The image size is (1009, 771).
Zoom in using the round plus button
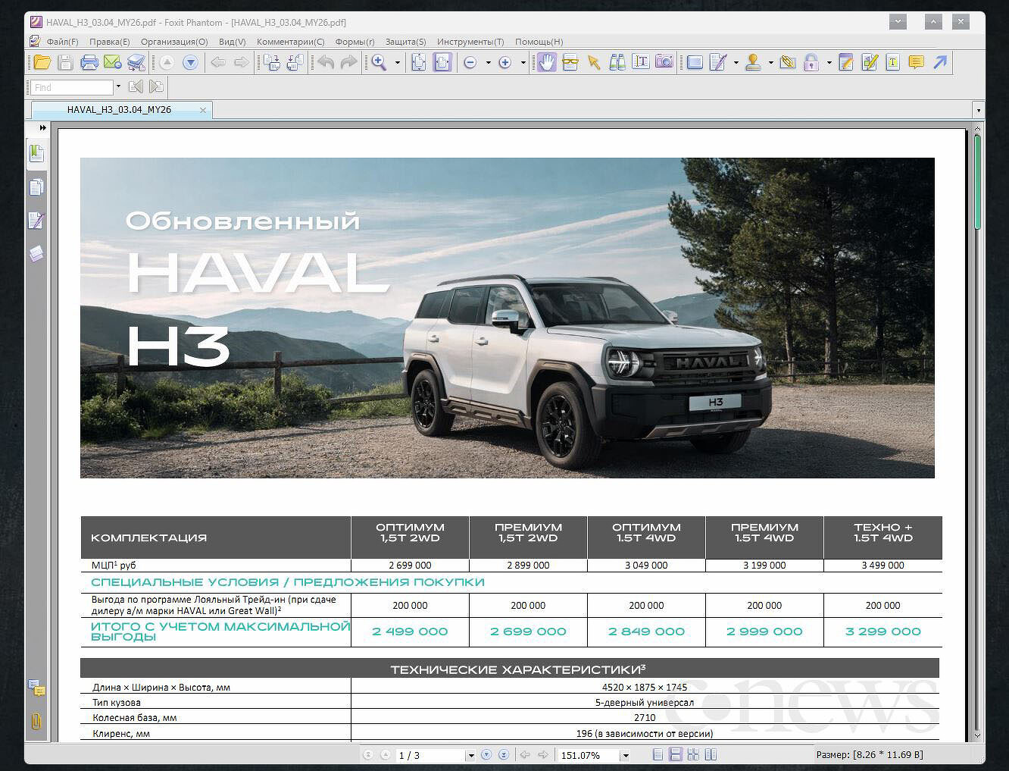504,63
